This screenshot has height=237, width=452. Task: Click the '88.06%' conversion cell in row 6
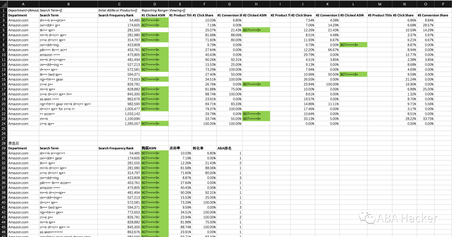tap(229, 35)
